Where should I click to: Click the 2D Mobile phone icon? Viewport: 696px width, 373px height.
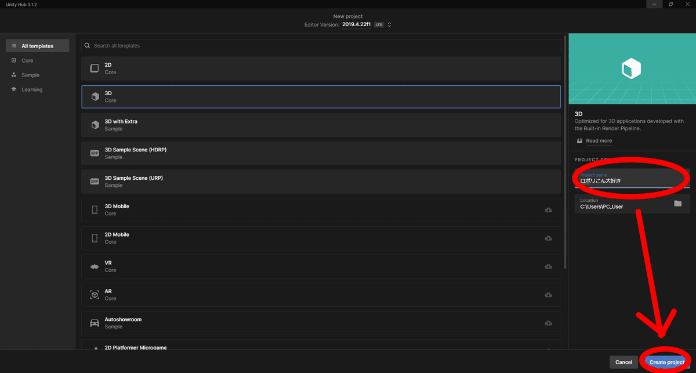pyautogui.click(x=95, y=238)
